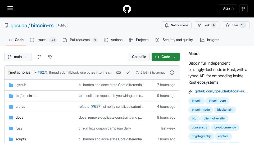Open the gosuda owner profile link
This screenshot has height=143, width=254.
(x=19, y=25)
